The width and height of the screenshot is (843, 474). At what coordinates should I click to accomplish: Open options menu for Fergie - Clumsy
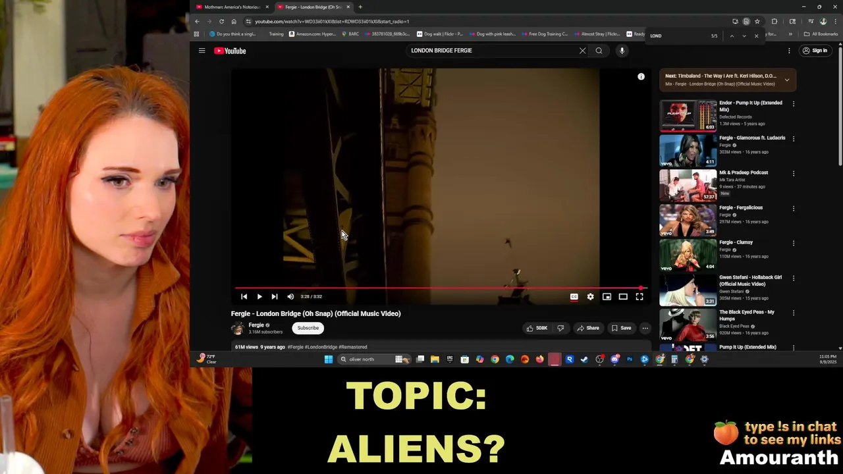point(793,244)
